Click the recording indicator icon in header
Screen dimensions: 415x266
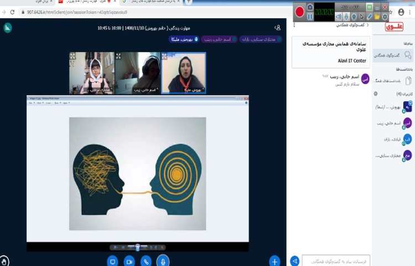[x=8, y=28]
